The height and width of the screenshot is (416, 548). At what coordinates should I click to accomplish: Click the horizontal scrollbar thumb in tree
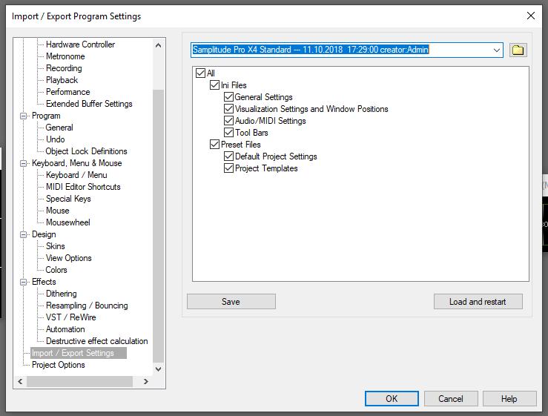pos(79,381)
